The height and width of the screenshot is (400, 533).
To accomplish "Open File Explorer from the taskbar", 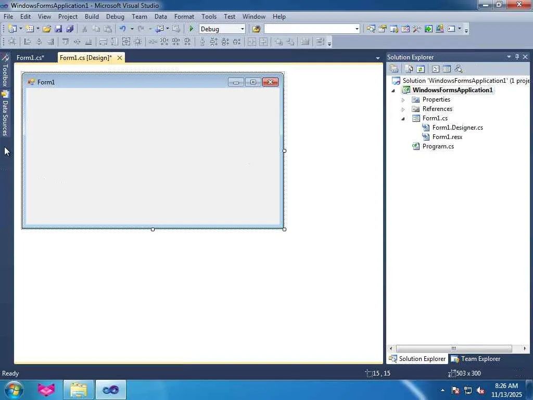I will 79,390.
